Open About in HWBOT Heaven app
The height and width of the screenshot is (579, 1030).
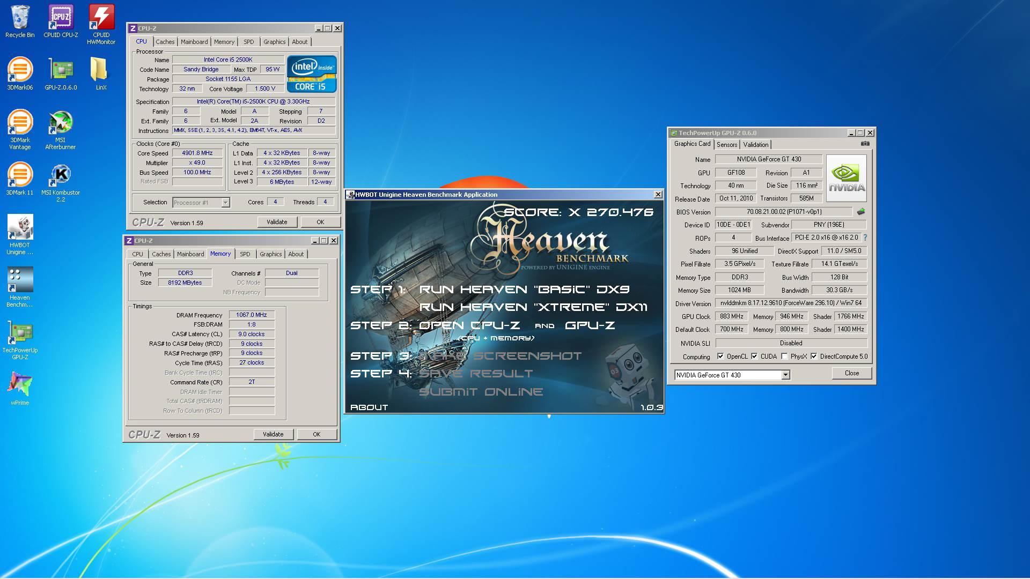pyautogui.click(x=369, y=407)
